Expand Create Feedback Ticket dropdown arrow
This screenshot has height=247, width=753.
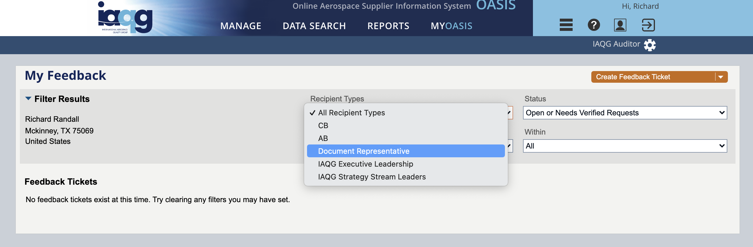(x=721, y=77)
